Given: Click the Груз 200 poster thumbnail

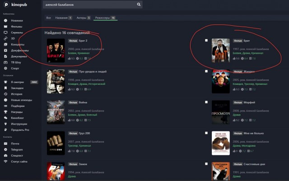Looking at the screenshot, I should point(56,143).
